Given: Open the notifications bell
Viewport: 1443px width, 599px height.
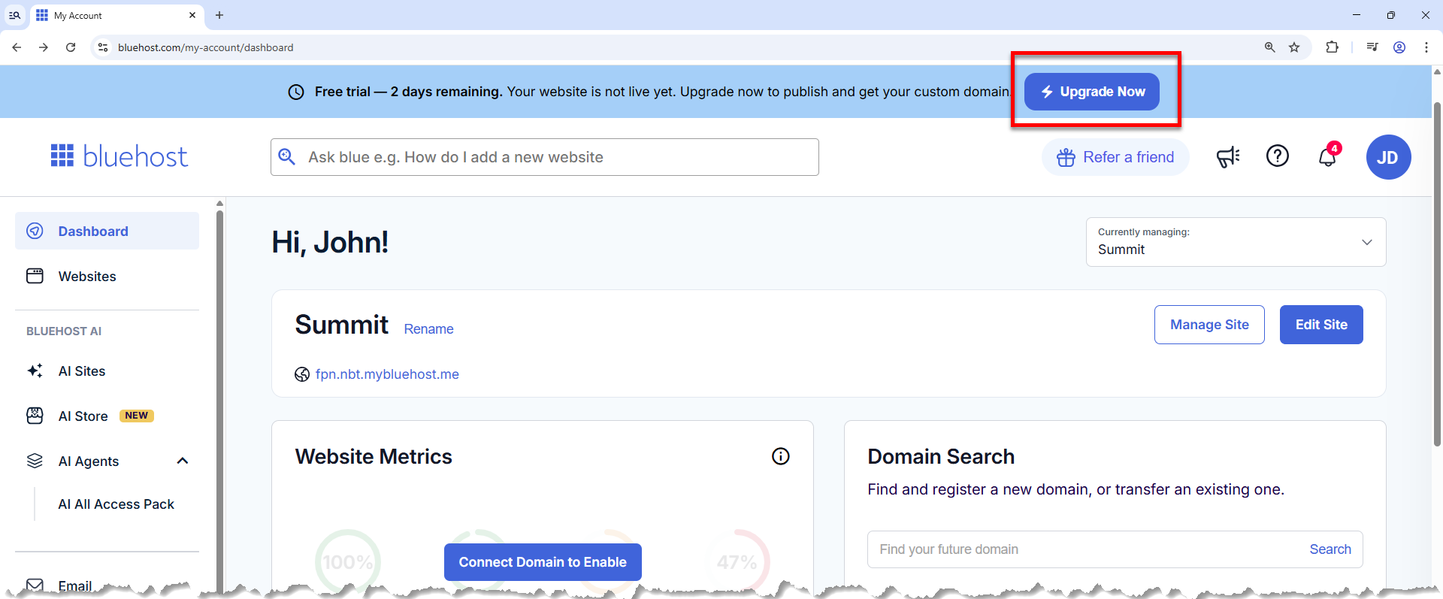Looking at the screenshot, I should 1328,156.
